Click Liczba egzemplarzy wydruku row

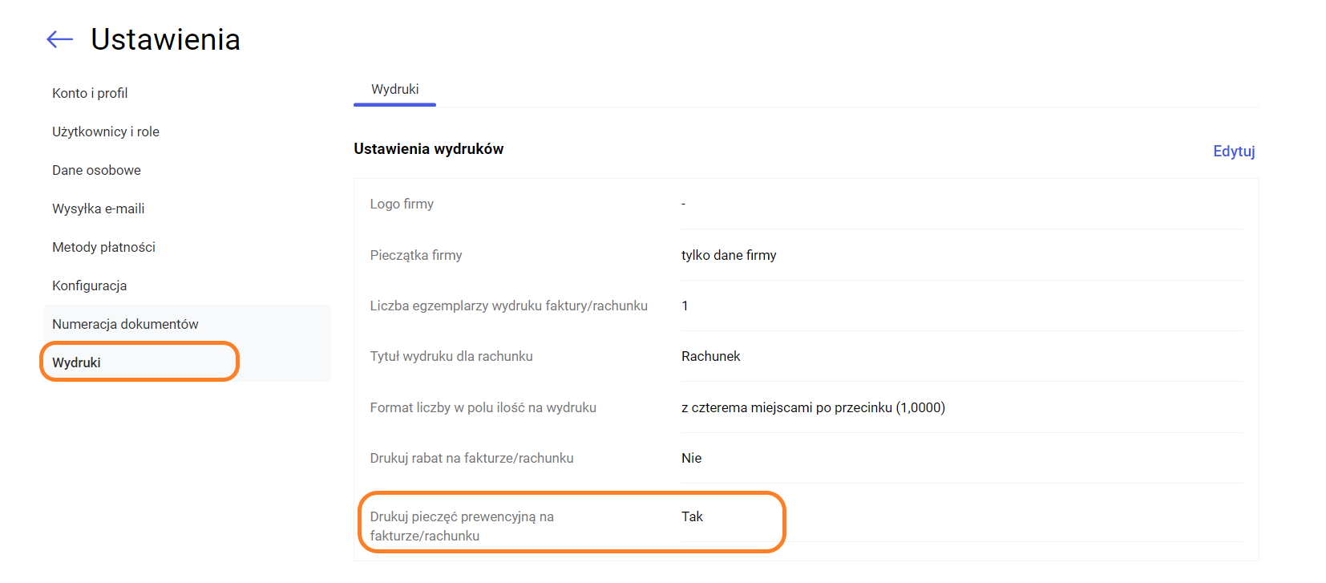508,306
